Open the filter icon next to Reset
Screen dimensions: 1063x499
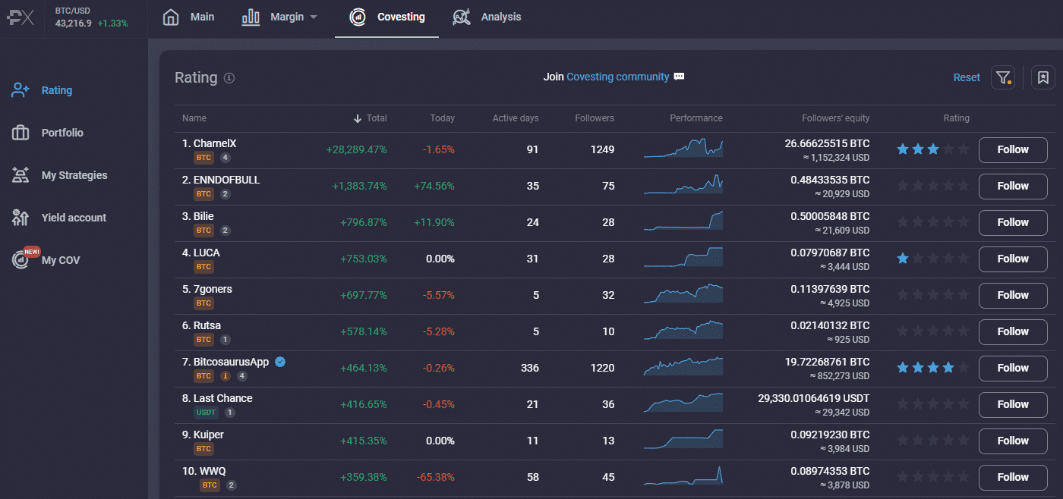(x=1003, y=77)
